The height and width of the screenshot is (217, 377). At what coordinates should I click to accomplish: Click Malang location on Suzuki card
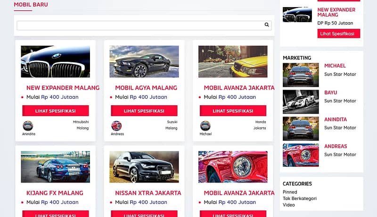[x=171, y=128]
